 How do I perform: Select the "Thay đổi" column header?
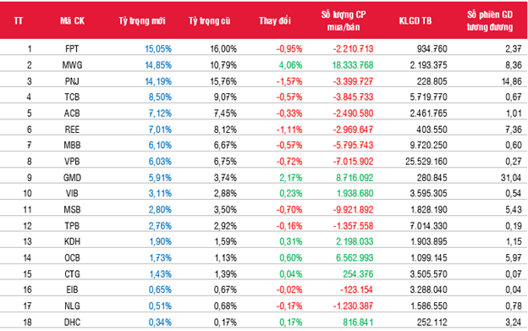275,21
